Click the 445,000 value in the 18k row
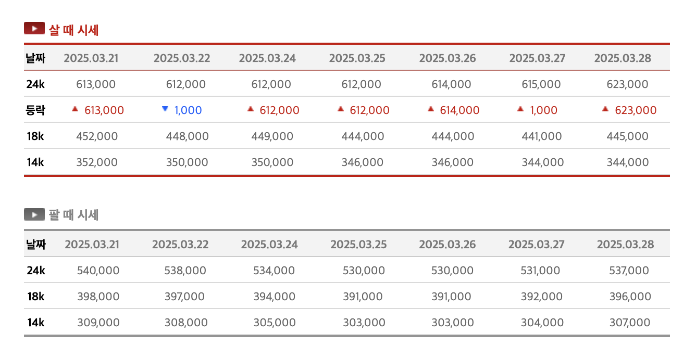The image size is (696, 359). (628, 136)
